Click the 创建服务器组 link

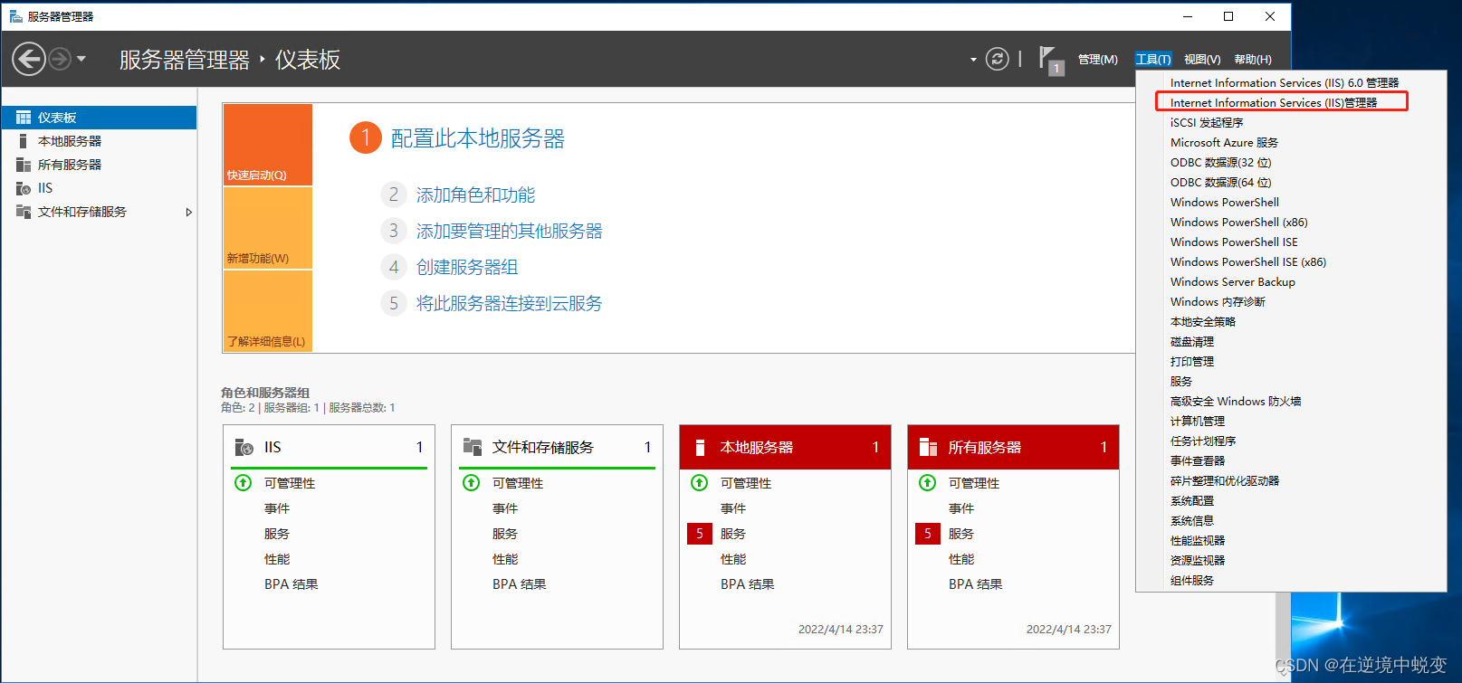pos(467,267)
